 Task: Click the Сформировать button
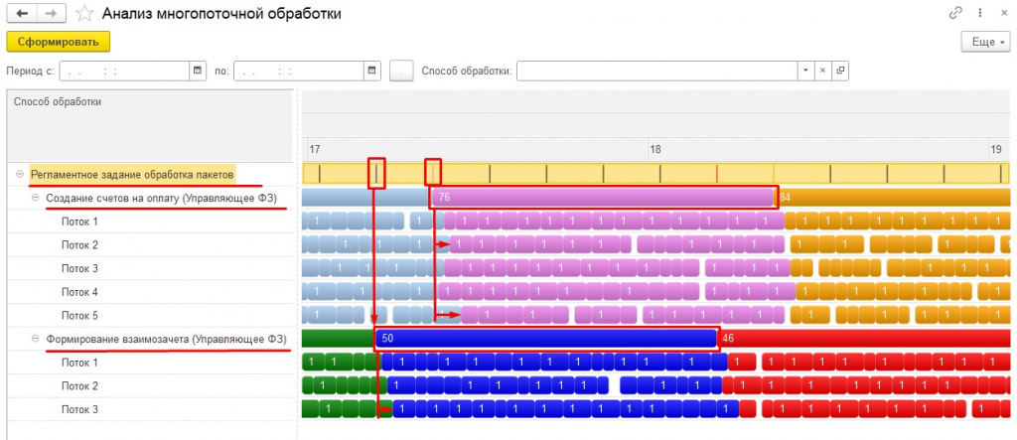coord(59,42)
